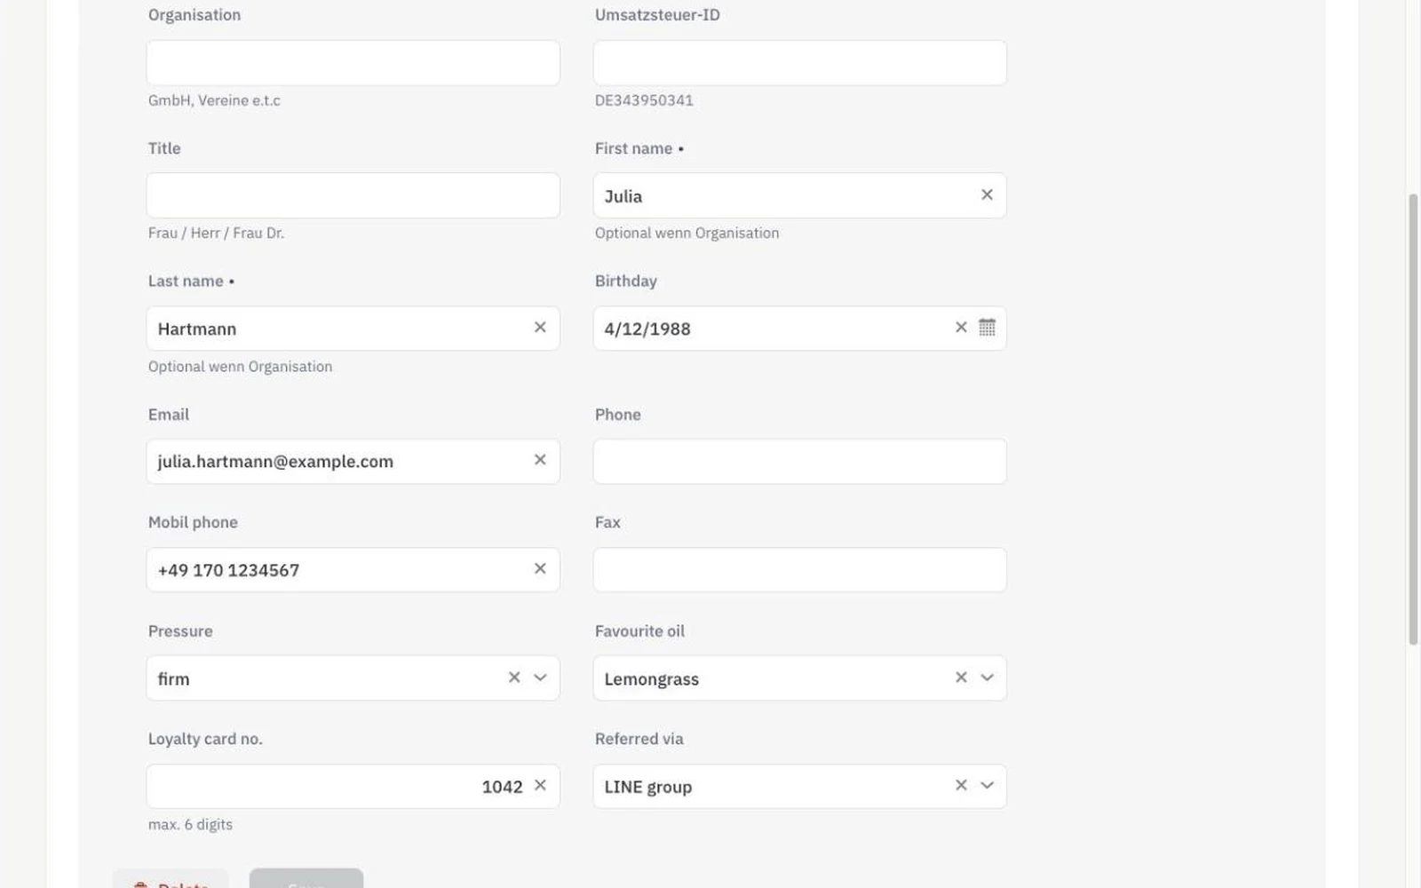
Task: Clear the Last name Hartmann value
Action: tap(540, 328)
